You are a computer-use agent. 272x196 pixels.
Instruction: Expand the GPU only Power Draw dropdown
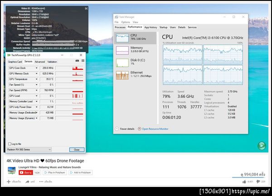[x=36, y=107]
